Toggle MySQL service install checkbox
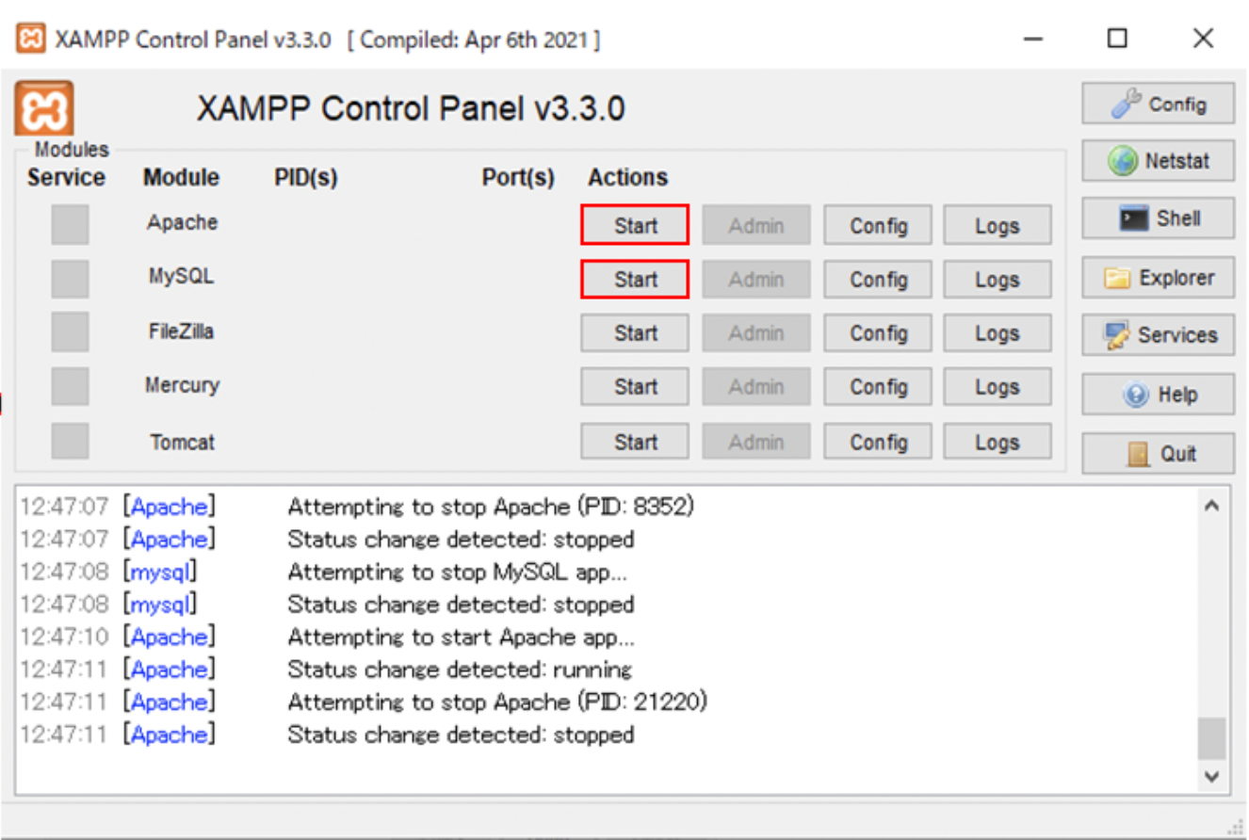The height and width of the screenshot is (840, 1249). (70, 279)
